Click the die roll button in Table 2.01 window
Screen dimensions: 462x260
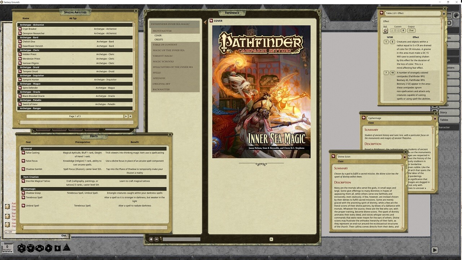pos(385,30)
